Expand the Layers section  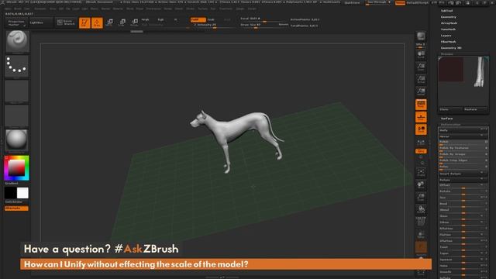446,36
